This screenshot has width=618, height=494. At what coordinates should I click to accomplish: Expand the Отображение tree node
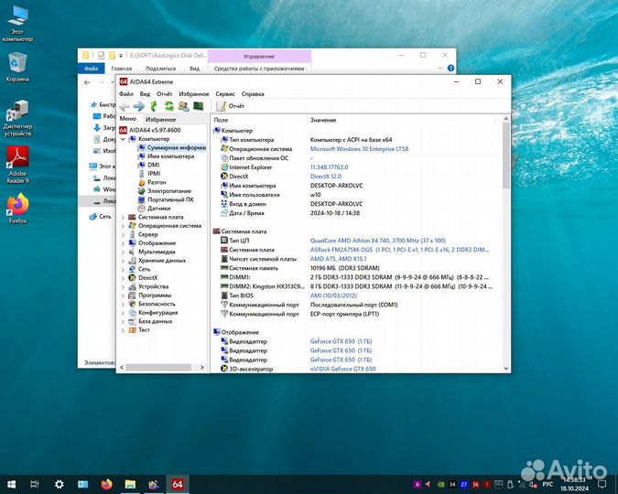click(x=124, y=243)
